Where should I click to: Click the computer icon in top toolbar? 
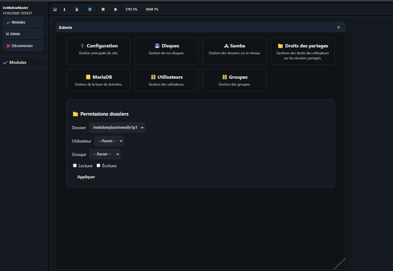click(x=55, y=9)
